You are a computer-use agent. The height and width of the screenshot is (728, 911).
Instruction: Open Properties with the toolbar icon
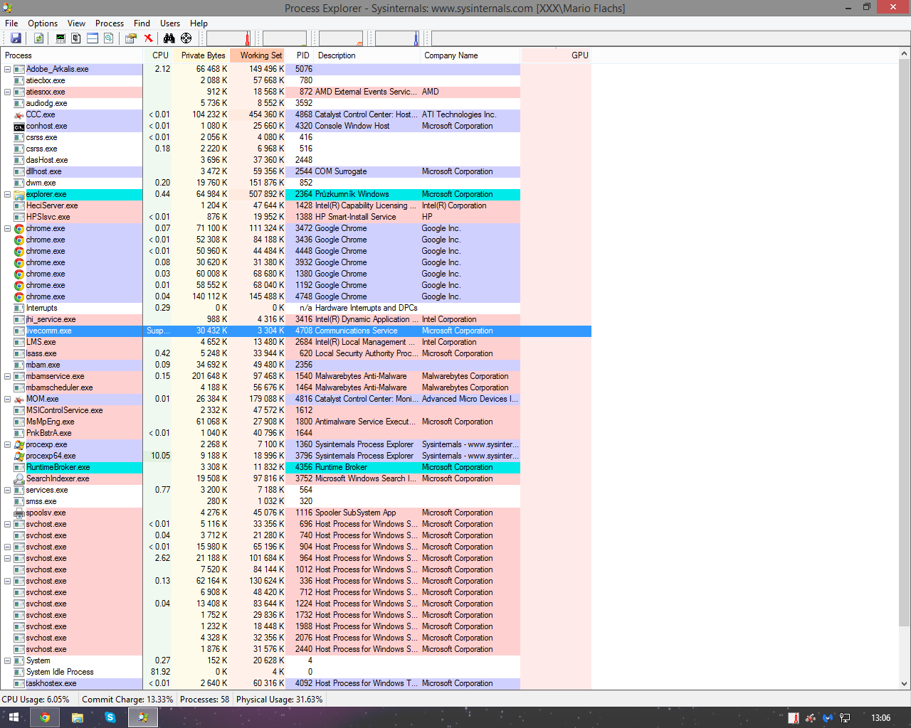pos(131,38)
